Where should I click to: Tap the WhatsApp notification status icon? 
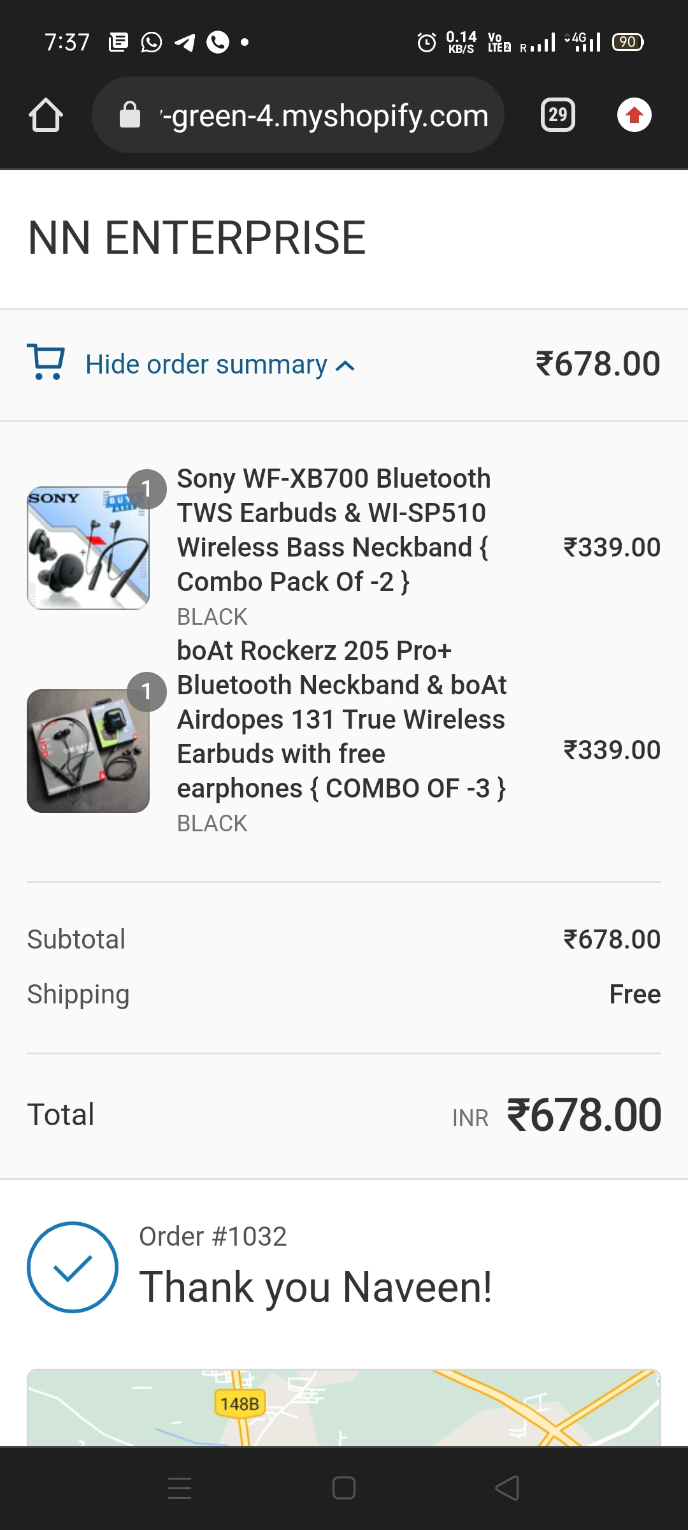pos(151,43)
